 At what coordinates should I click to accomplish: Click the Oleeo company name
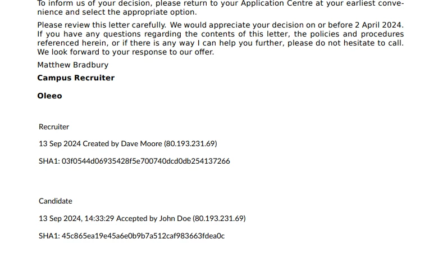point(49,96)
